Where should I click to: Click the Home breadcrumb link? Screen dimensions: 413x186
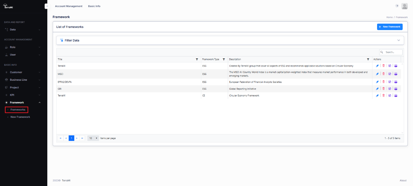click(x=389, y=17)
